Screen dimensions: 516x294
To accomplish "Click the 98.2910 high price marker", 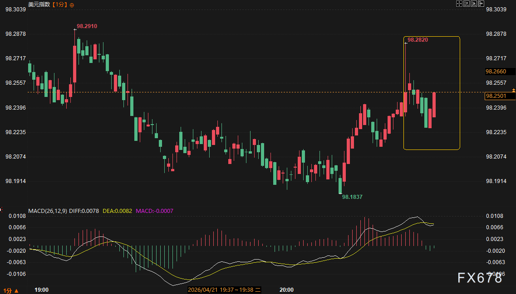I will 87,26.
